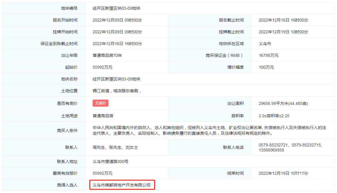The image size is (337, 193).
Task: Select the 最高有效报价 value 55992万元
Action: tap(102, 173)
